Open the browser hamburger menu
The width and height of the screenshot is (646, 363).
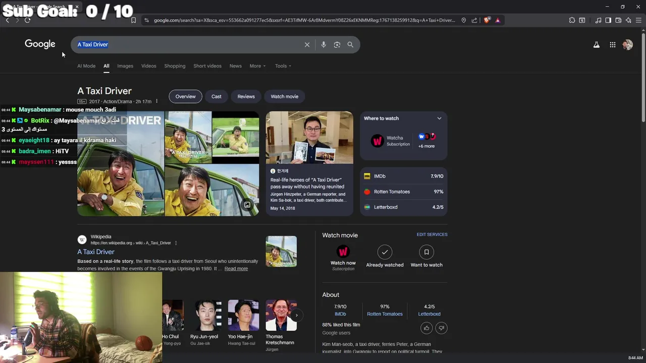[x=638, y=20]
